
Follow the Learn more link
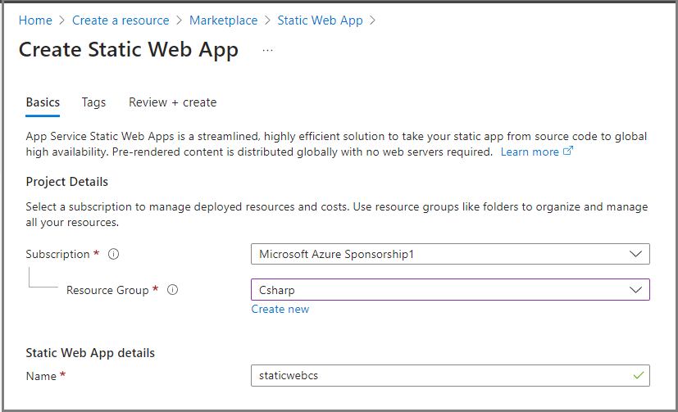pyautogui.click(x=530, y=152)
